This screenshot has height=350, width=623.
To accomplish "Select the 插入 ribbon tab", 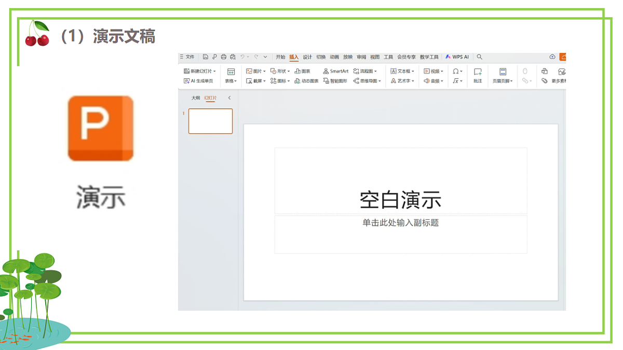I will [294, 57].
